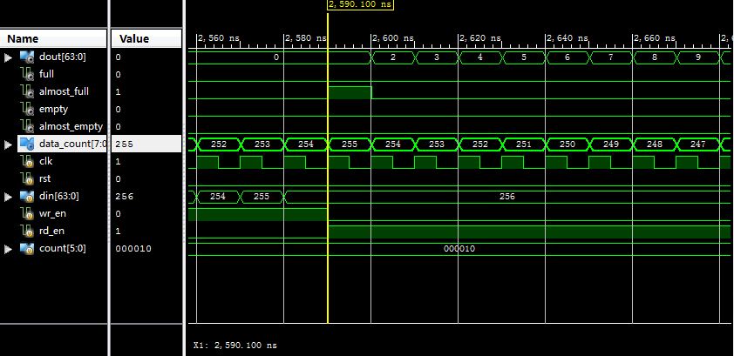This screenshot has height=356, width=734.
Task: Select the empty signal name
Action: [x=53, y=110]
